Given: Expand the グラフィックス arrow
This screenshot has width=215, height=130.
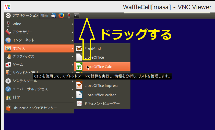Looking at the screenshot, I should click(72, 57).
